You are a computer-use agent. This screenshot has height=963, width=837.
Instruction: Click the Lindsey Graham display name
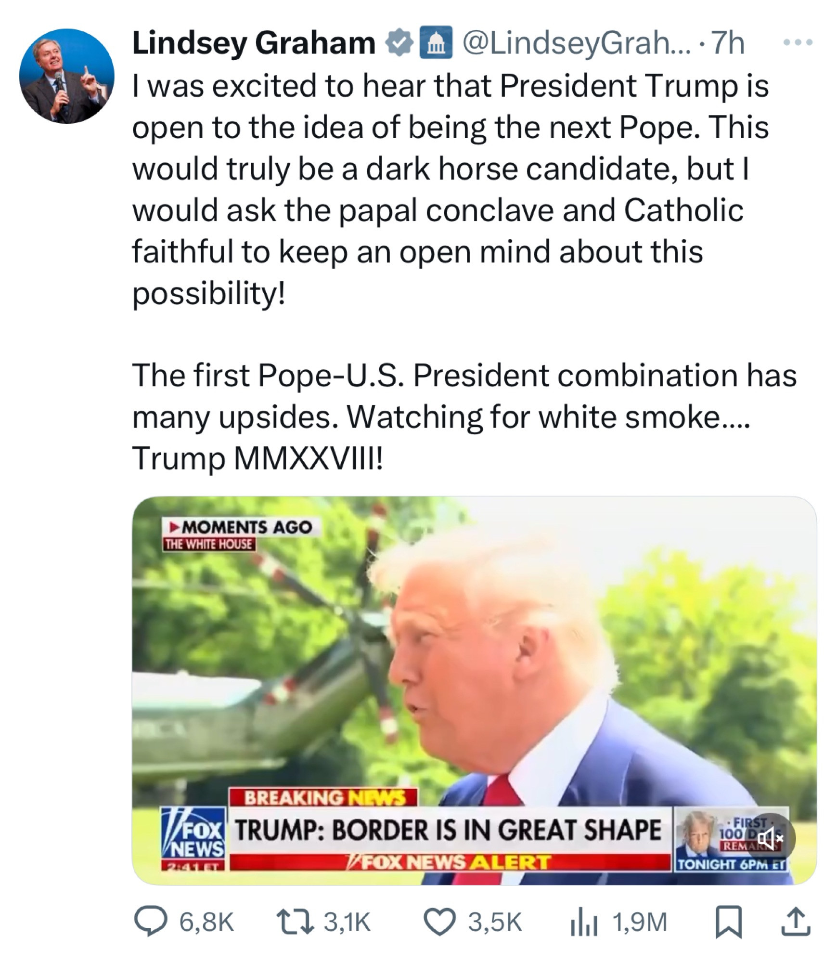pos(254,43)
